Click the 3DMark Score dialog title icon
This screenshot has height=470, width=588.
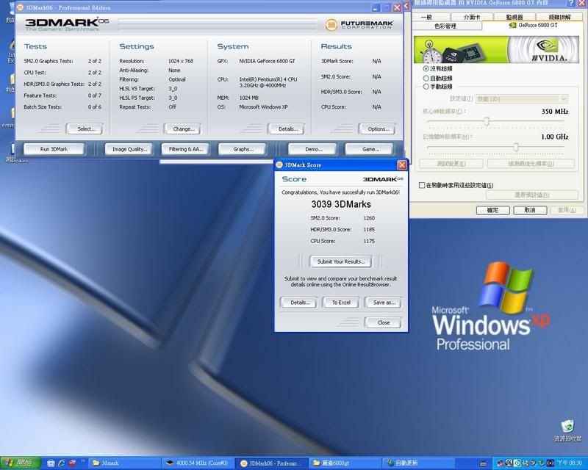tap(279, 165)
